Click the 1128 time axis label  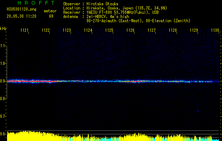173,30
